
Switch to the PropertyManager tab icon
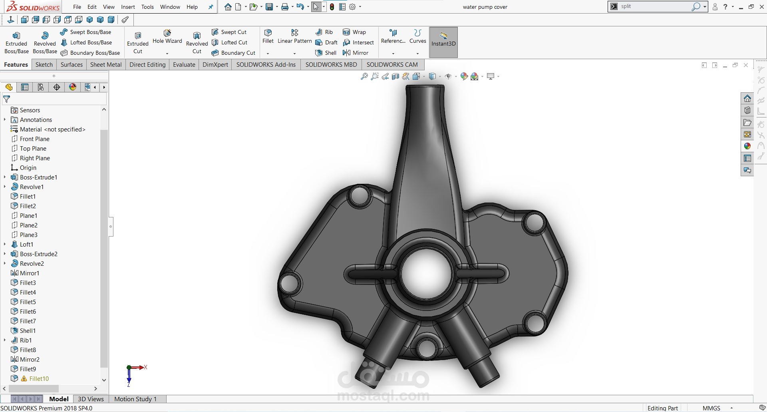(x=25, y=87)
